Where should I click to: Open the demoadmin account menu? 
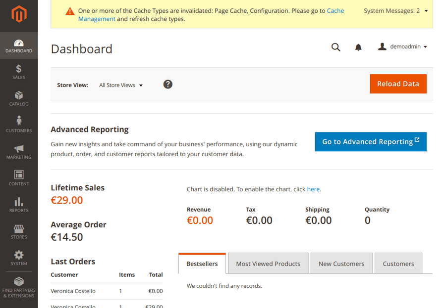click(x=402, y=46)
